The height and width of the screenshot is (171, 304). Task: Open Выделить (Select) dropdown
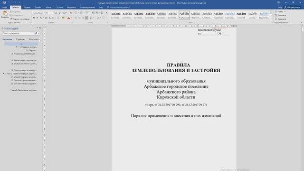281,19
